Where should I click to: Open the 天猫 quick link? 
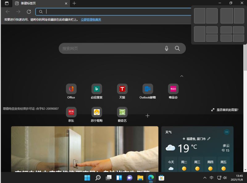click(122, 91)
